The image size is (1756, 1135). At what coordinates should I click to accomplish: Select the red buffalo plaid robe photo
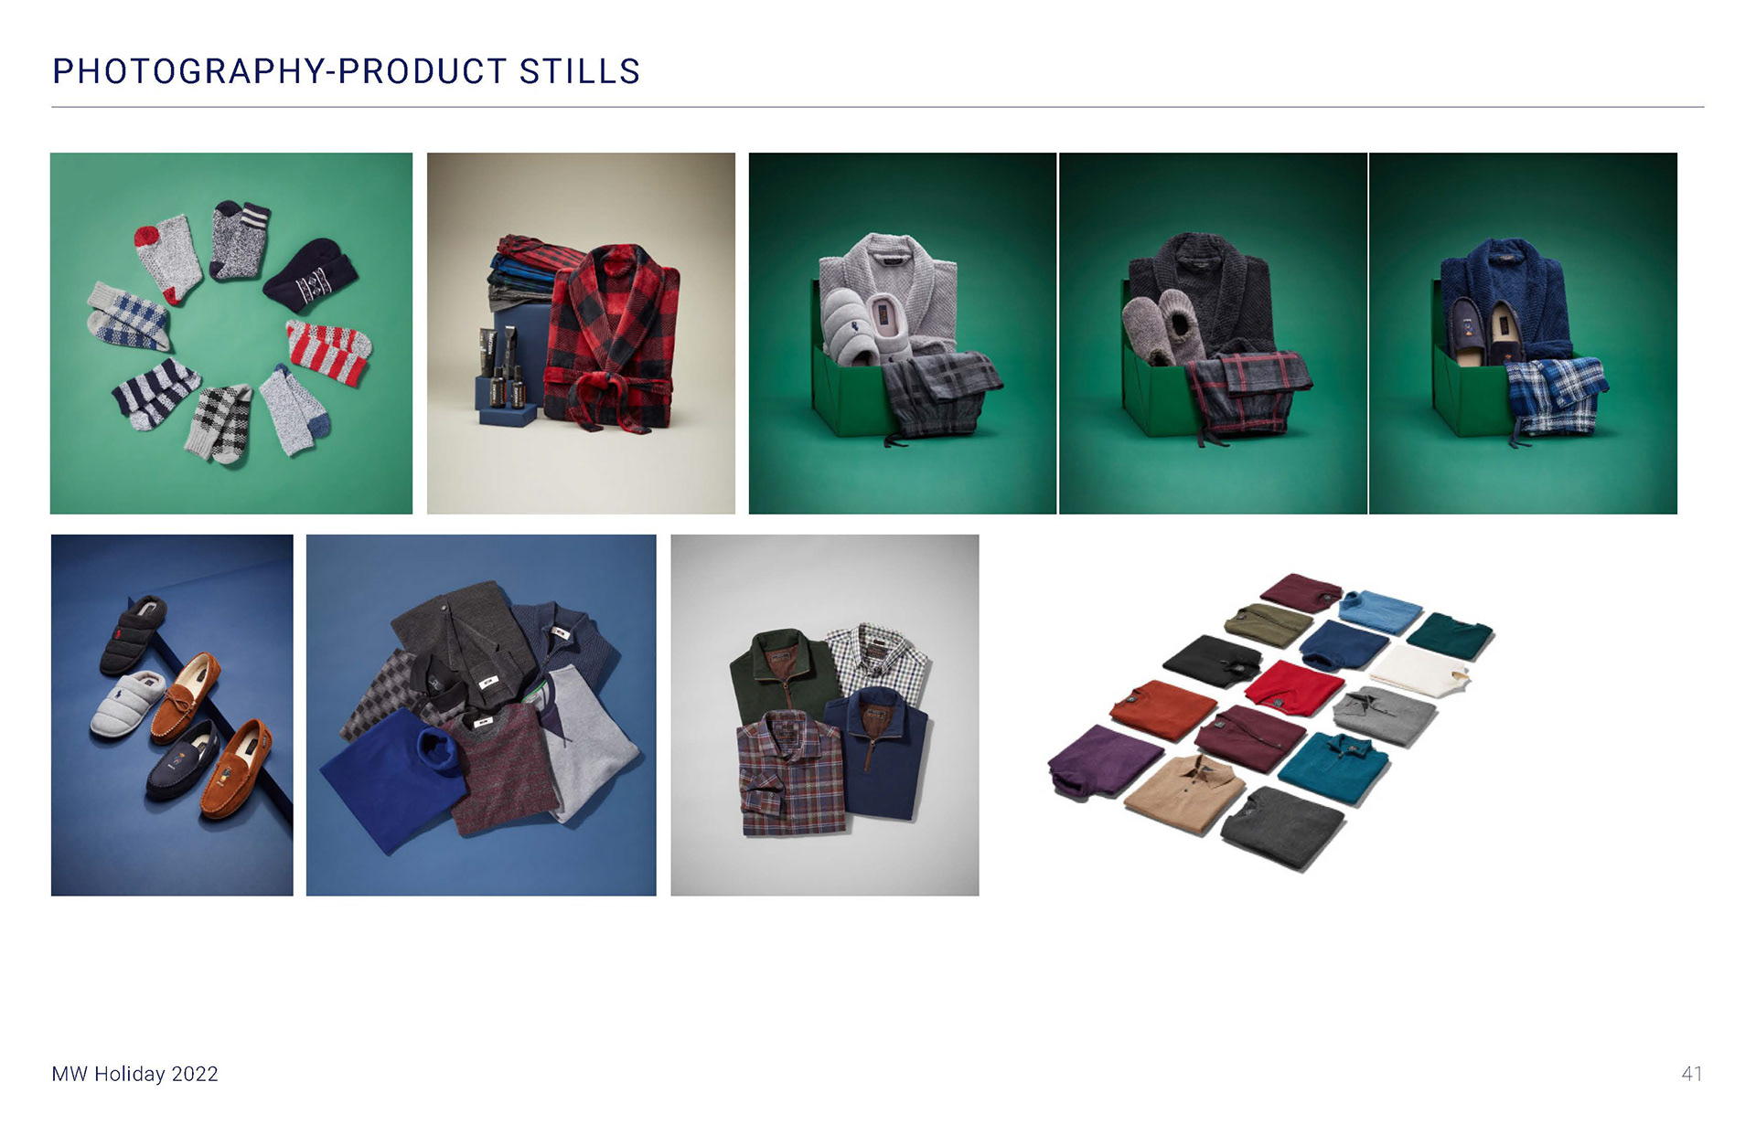(x=581, y=334)
